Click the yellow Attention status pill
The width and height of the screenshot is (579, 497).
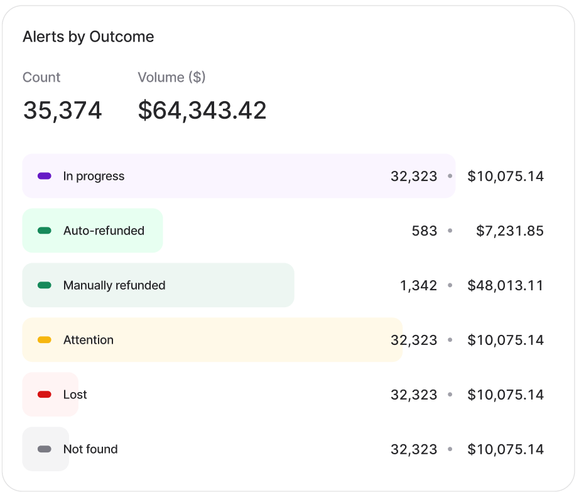tap(45, 340)
